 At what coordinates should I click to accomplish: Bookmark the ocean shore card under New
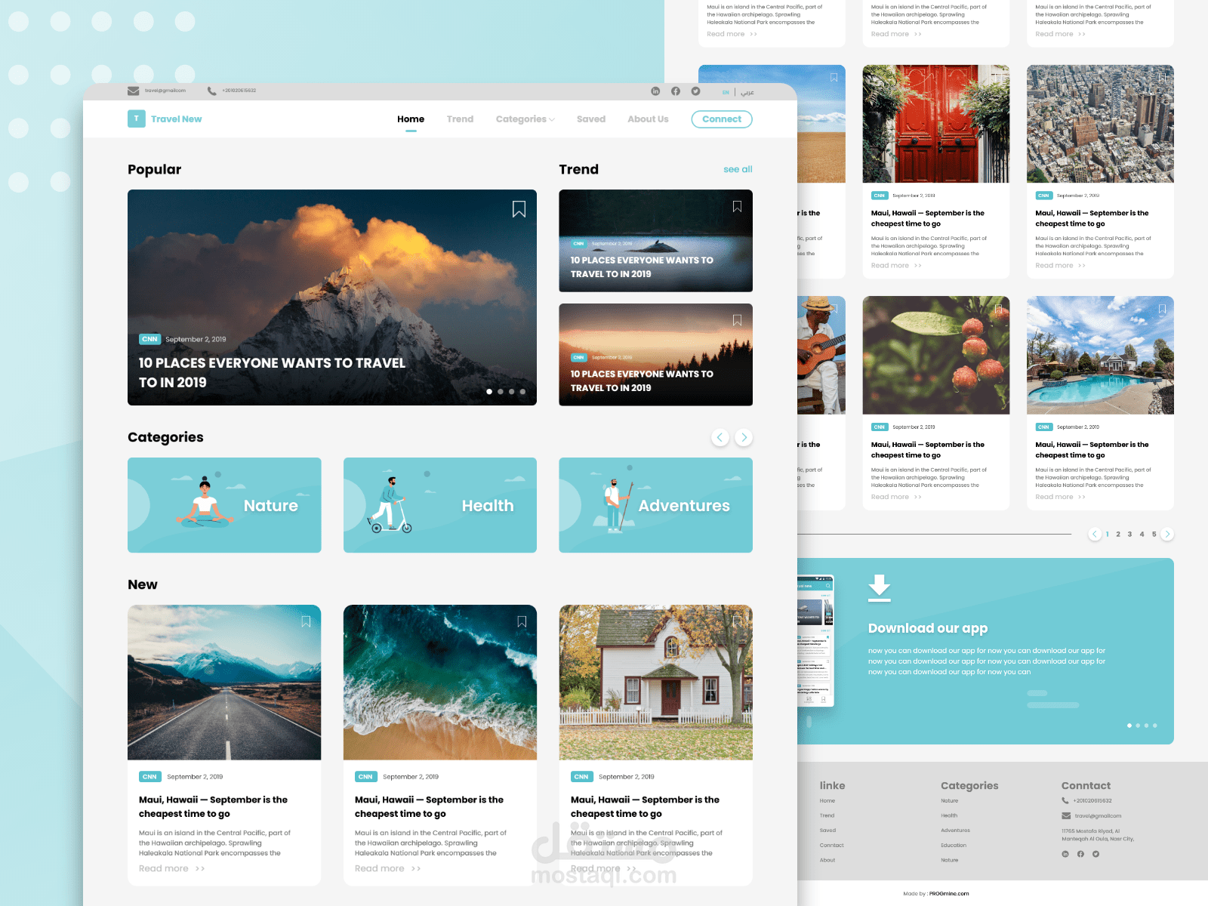[522, 621]
